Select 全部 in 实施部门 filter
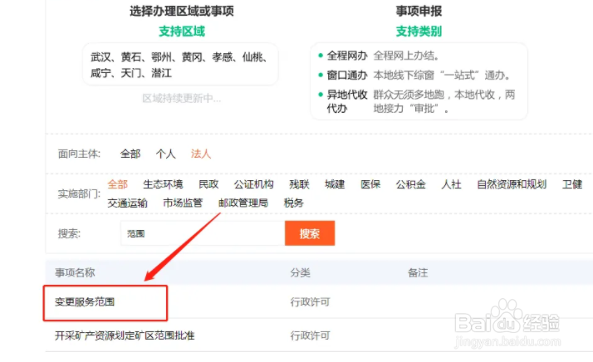 pos(118,184)
